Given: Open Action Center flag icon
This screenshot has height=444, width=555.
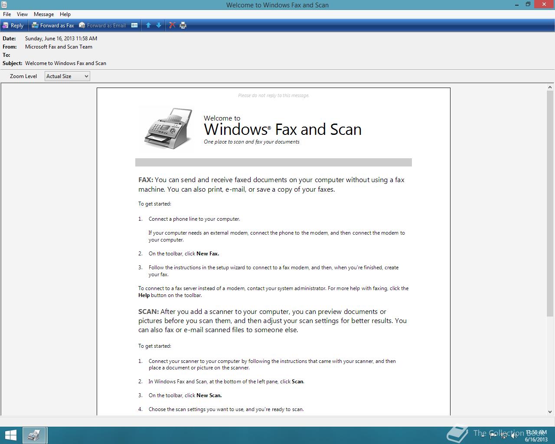Looking at the screenshot, I should tap(493, 436).
